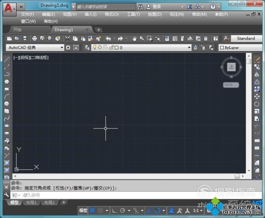Open the Layer Properties Manager icon
Viewport: 265px width, 218px height.
click(87, 48)
